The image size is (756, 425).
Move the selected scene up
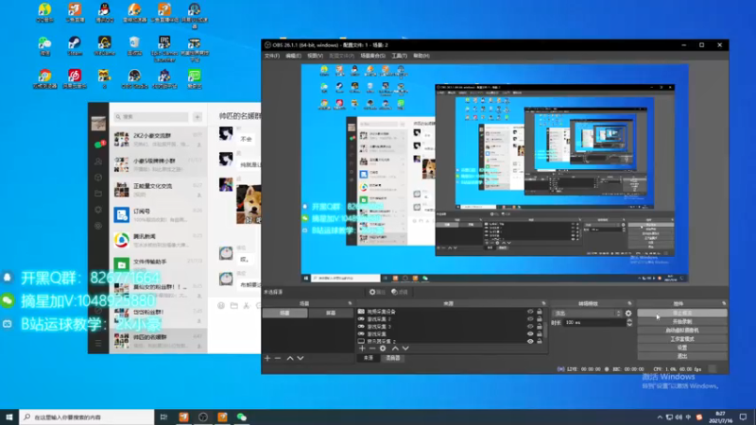coord(290,358)
